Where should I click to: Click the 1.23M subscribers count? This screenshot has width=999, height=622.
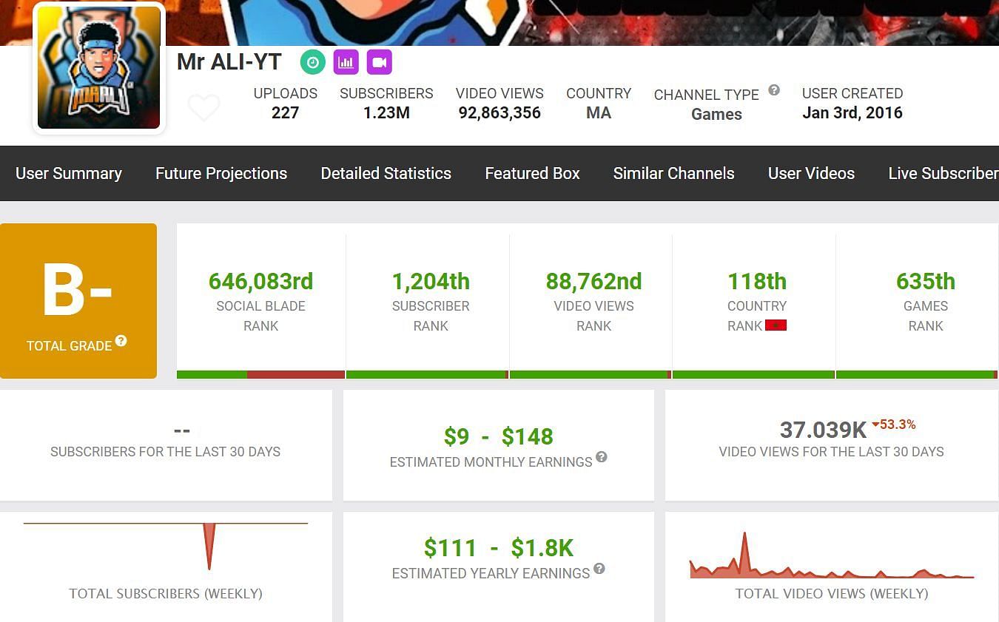coord(386,113)
